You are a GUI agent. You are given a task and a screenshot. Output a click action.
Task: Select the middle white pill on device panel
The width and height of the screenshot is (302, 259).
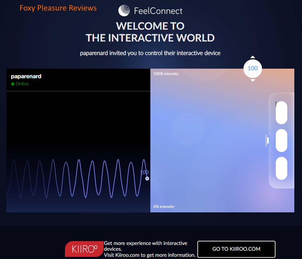coord(282,141)
